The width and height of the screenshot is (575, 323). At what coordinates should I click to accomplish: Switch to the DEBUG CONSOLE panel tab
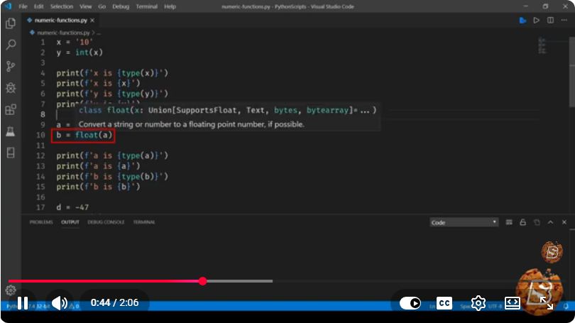106,222
